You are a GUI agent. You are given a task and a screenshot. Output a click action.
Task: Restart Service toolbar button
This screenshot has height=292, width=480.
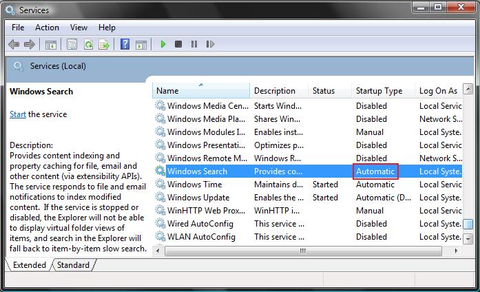[210, 44]
